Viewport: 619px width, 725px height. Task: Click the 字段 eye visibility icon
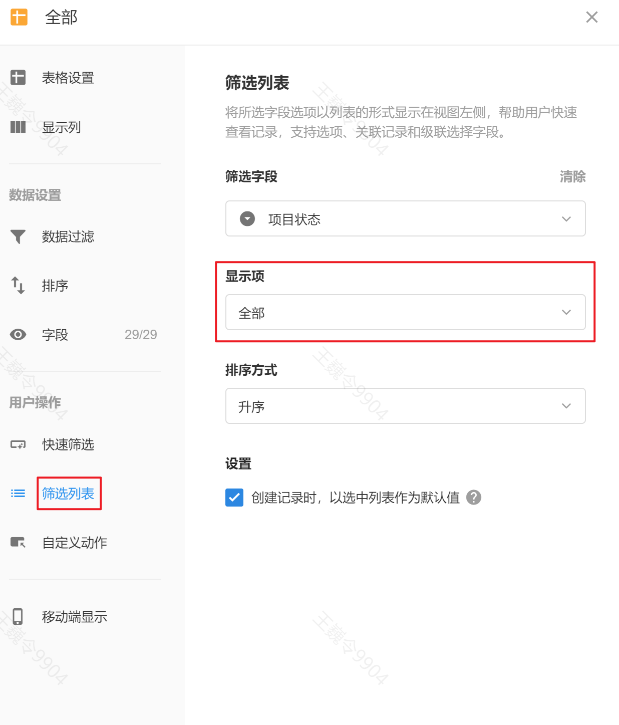[18, 335]
